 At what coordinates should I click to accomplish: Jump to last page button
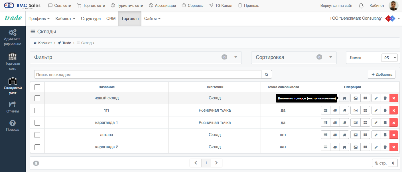(x=393, y=163)
